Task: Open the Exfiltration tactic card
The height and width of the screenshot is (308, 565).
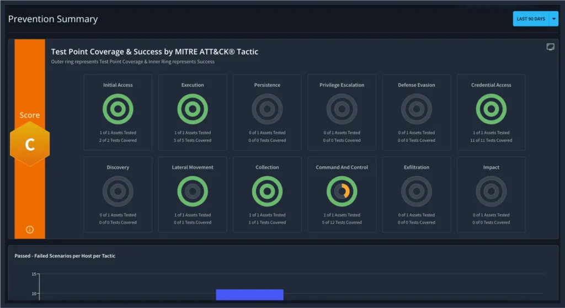Action: tap(417, 194)
